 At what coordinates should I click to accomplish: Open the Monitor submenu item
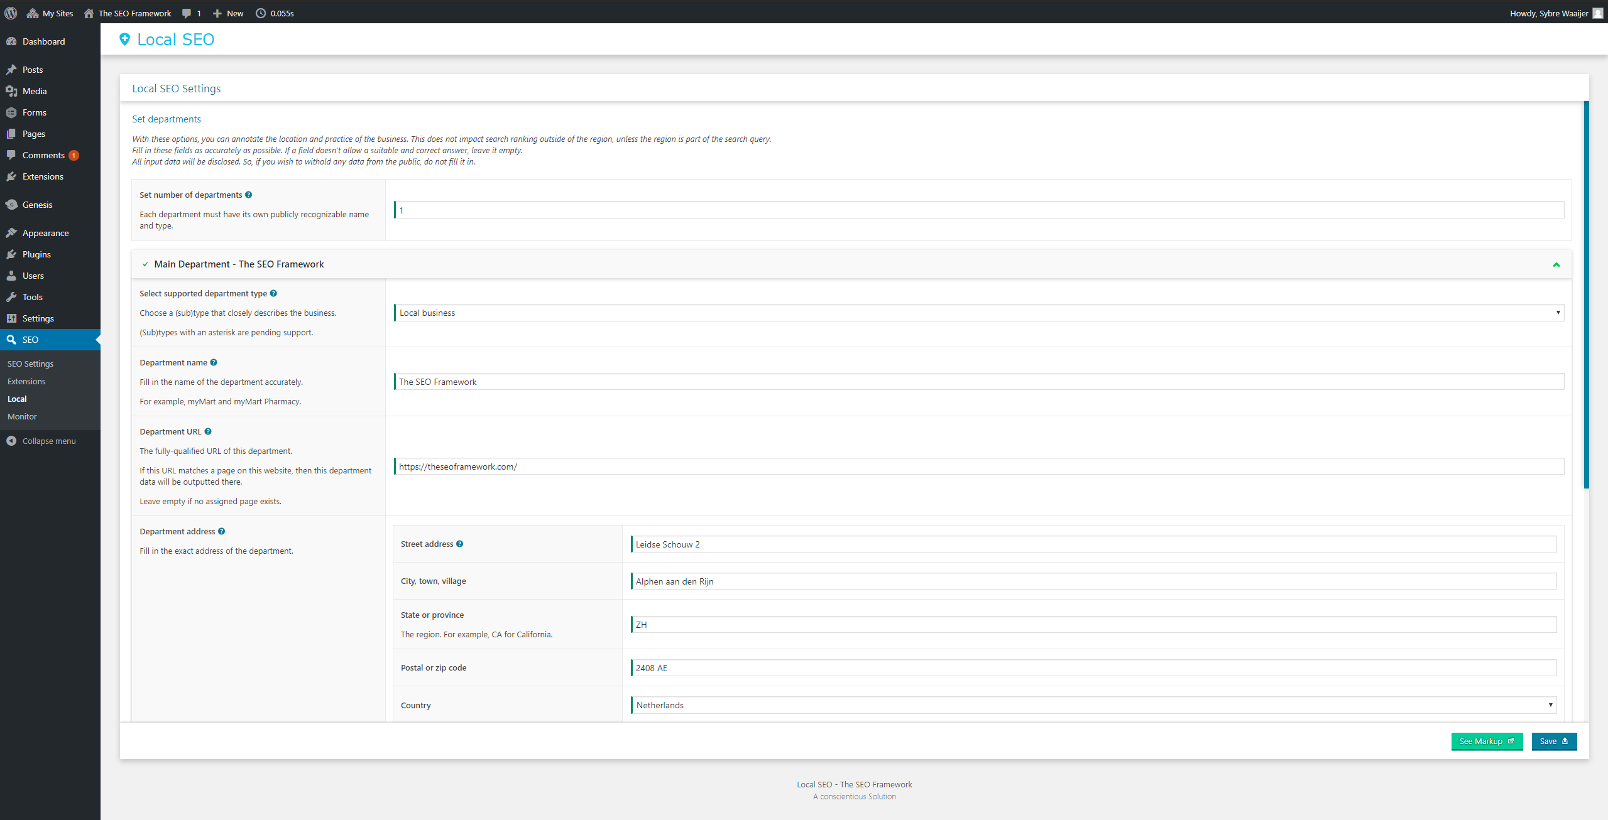[22, 416]
